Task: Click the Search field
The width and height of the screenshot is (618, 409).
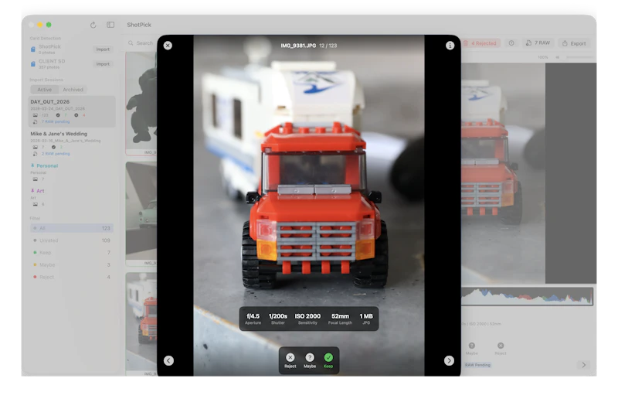Action: (x=141, y=43)
